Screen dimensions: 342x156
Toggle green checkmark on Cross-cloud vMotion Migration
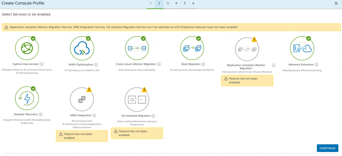tap(143, 39)
